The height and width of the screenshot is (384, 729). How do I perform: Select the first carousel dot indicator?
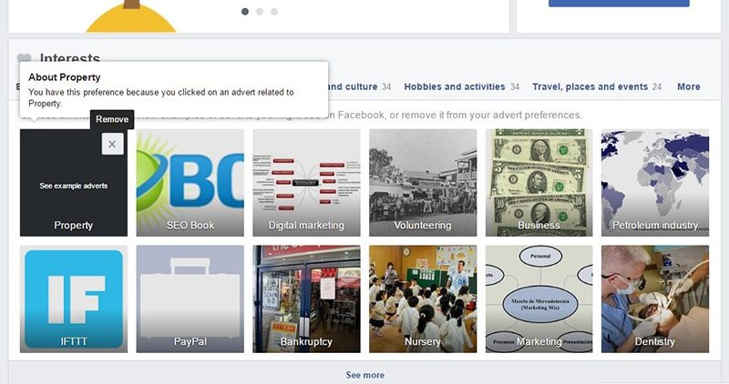tap(245, 11)
